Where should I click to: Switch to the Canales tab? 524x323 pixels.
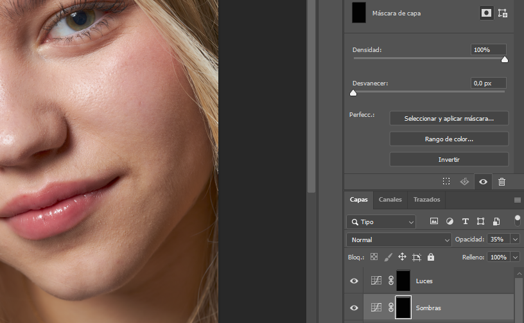tap(390, 200)
